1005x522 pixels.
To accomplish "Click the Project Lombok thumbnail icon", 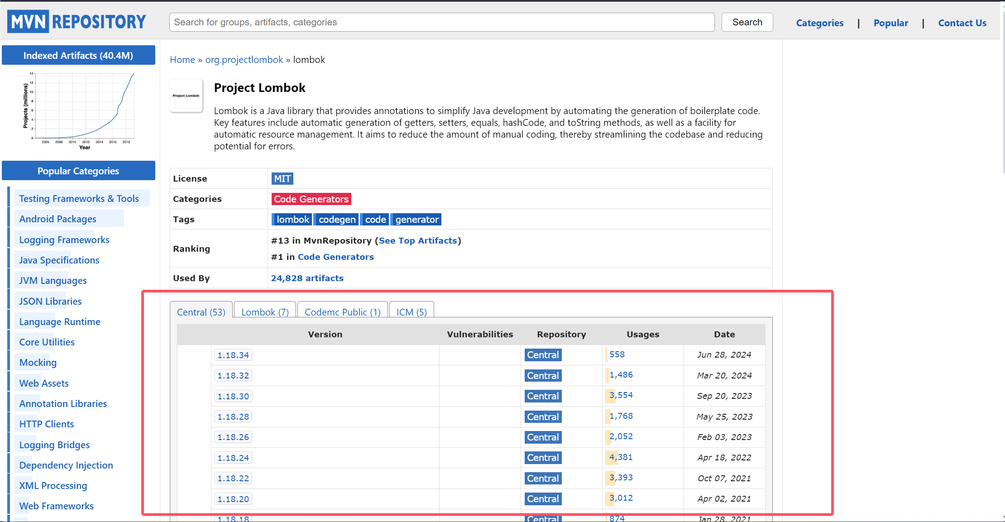I will [186, 96].
